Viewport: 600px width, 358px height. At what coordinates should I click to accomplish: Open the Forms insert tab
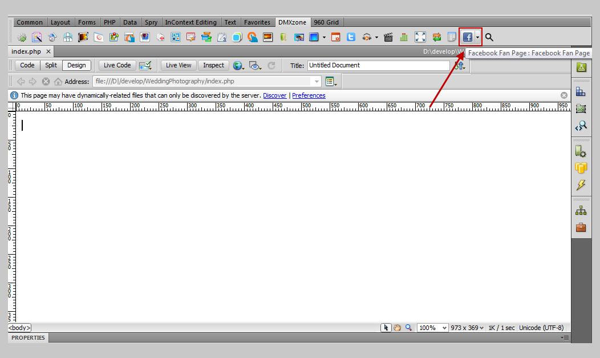pos(87,22)
